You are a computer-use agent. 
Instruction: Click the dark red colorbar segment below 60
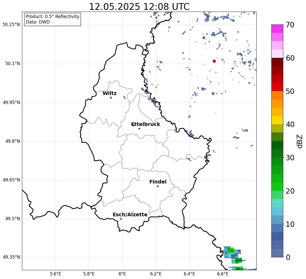coord(277,62)
